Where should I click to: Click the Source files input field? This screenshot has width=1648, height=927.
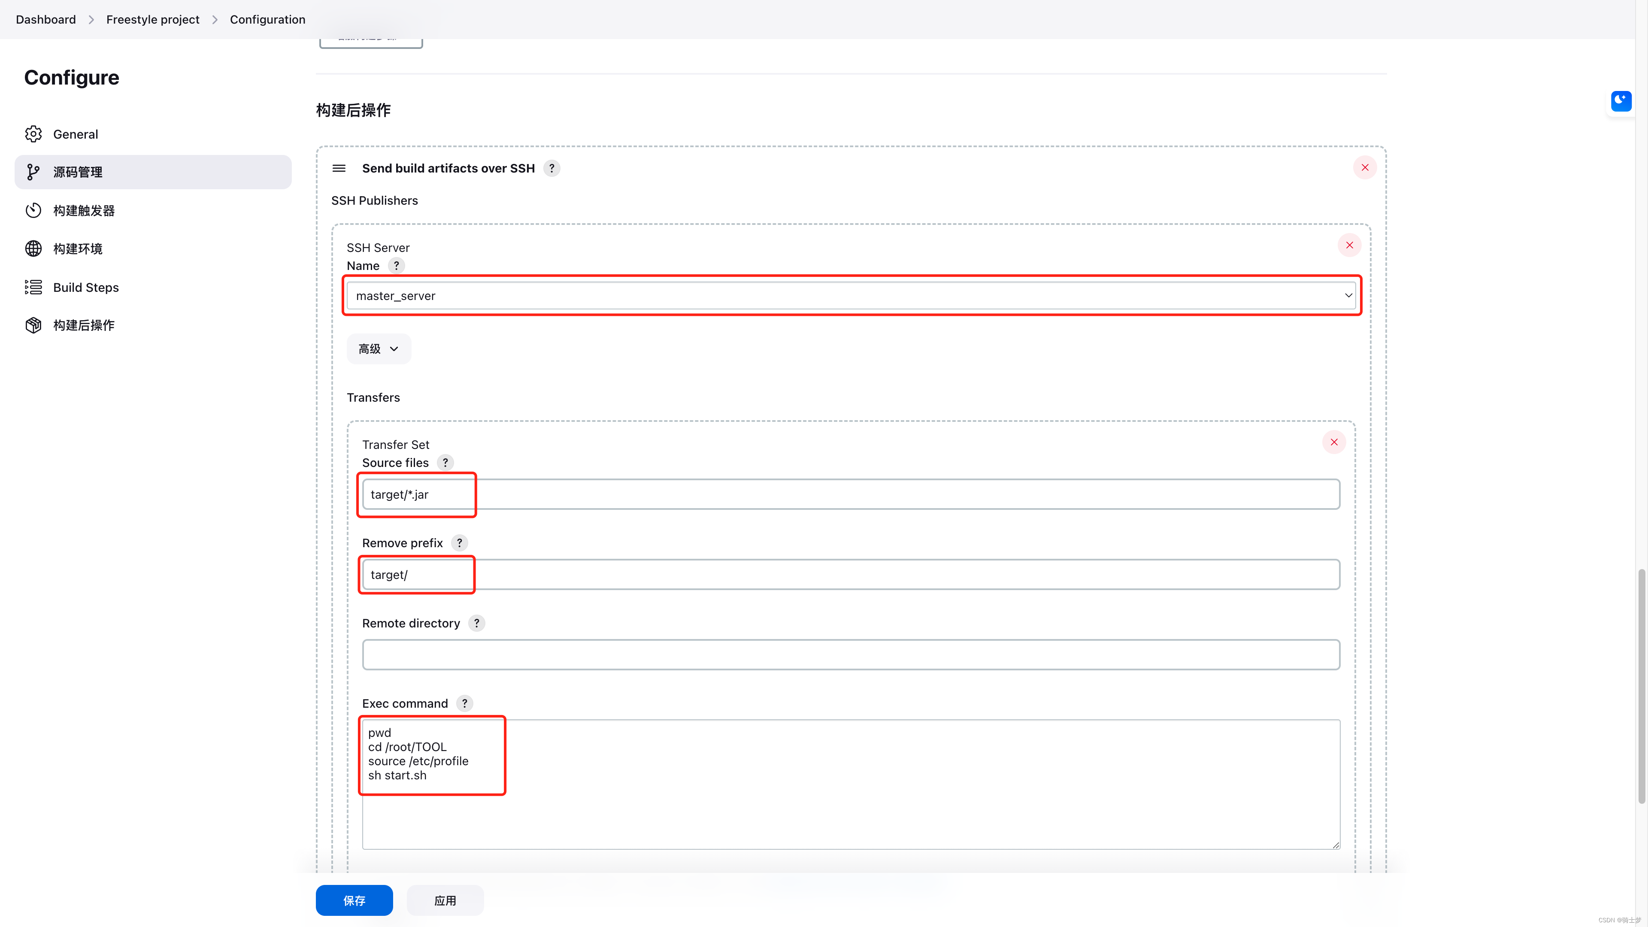(851, 494)
